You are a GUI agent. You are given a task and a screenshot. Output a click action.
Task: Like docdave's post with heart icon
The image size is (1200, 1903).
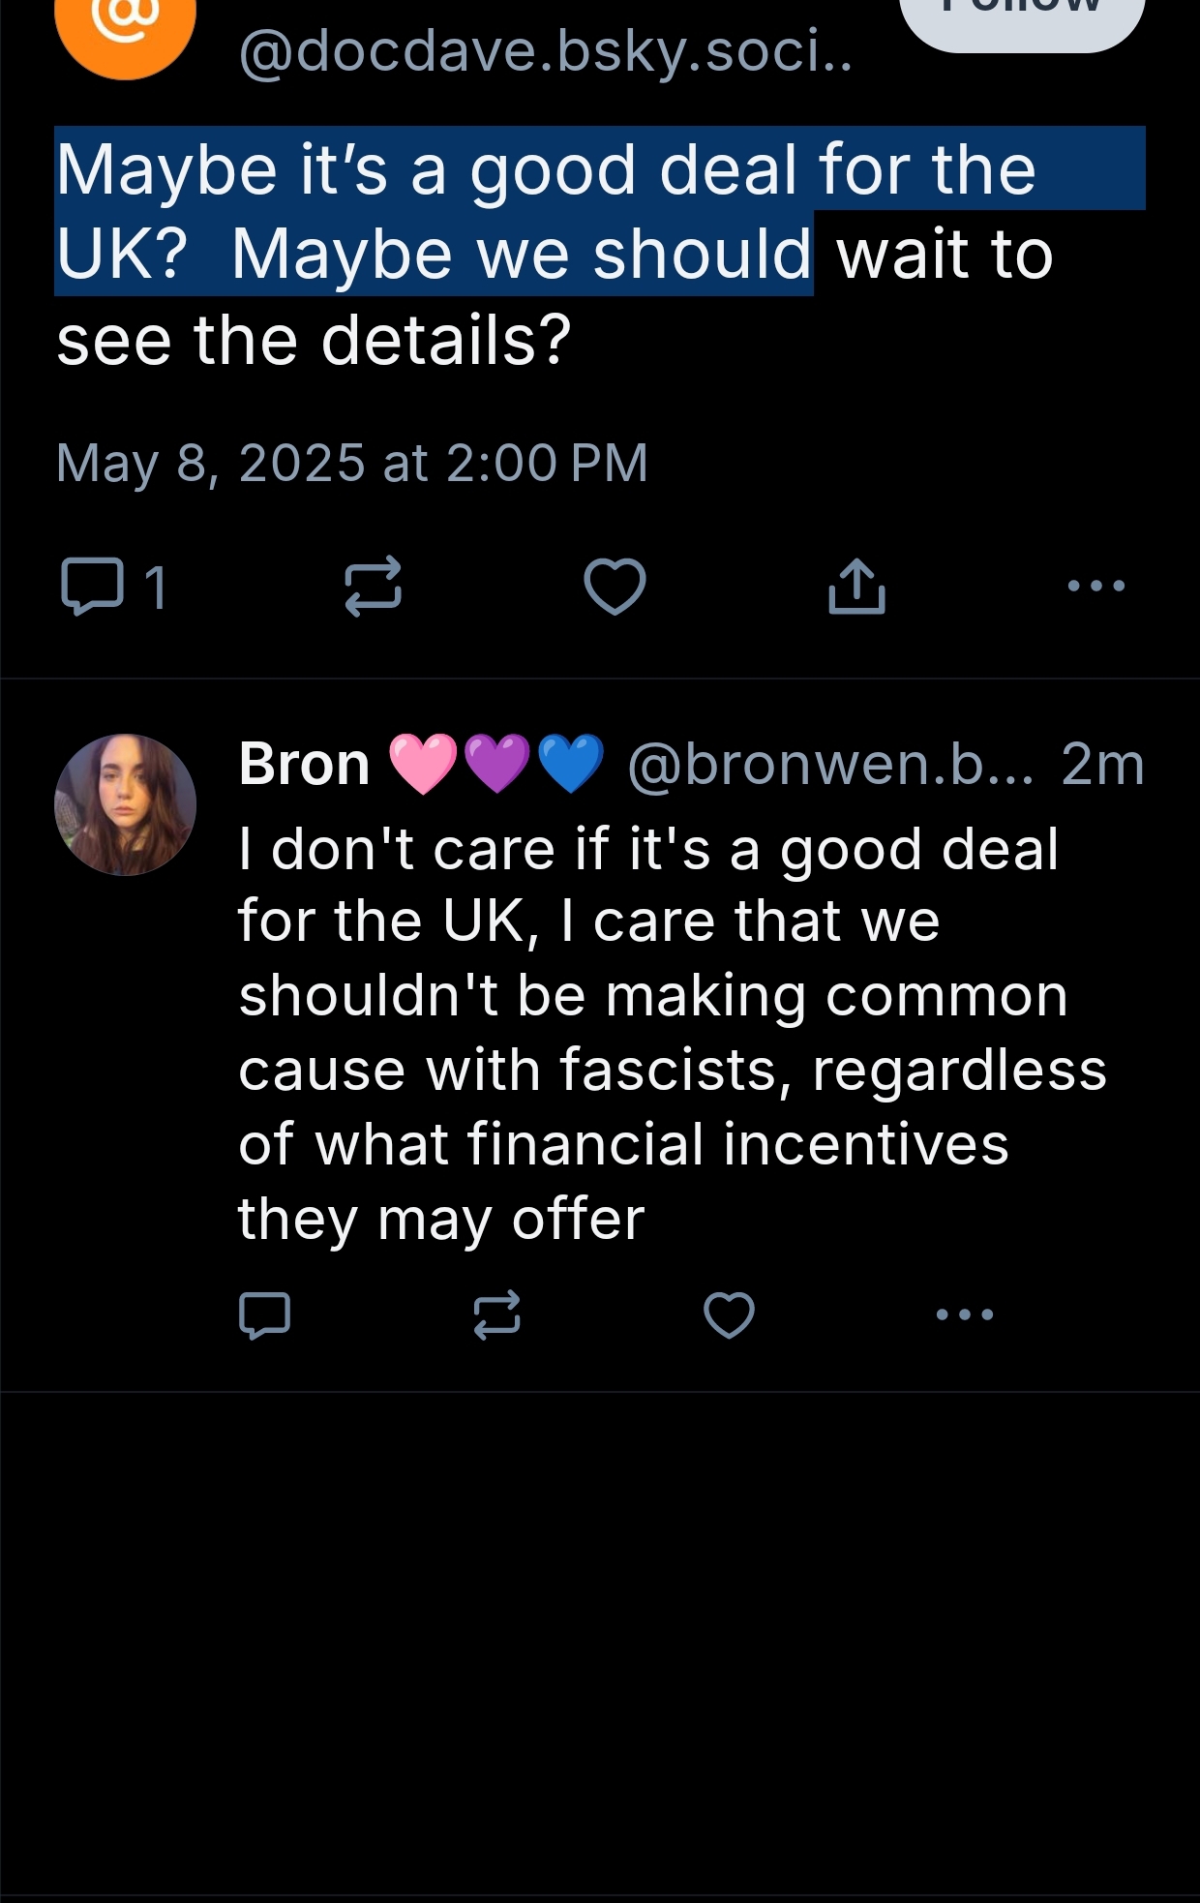pyautogui.click(x=615, y=587)
